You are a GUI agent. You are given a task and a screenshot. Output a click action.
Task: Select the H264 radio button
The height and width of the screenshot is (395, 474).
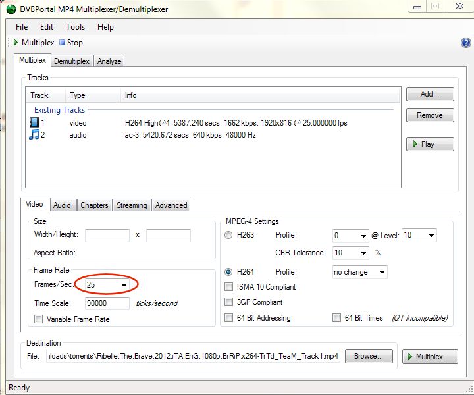coord(228,272)
